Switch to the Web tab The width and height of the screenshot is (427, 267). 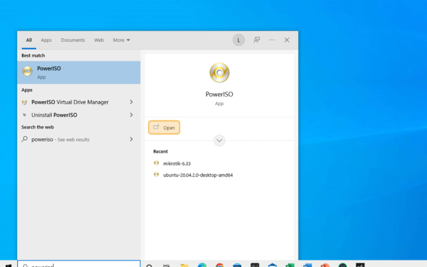(99, 40)
